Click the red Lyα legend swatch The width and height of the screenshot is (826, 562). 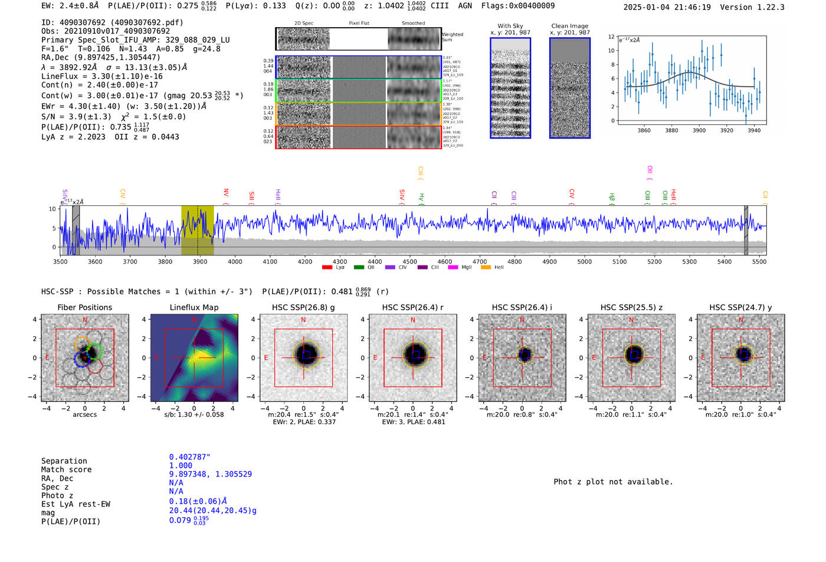(x=327, y=268)
